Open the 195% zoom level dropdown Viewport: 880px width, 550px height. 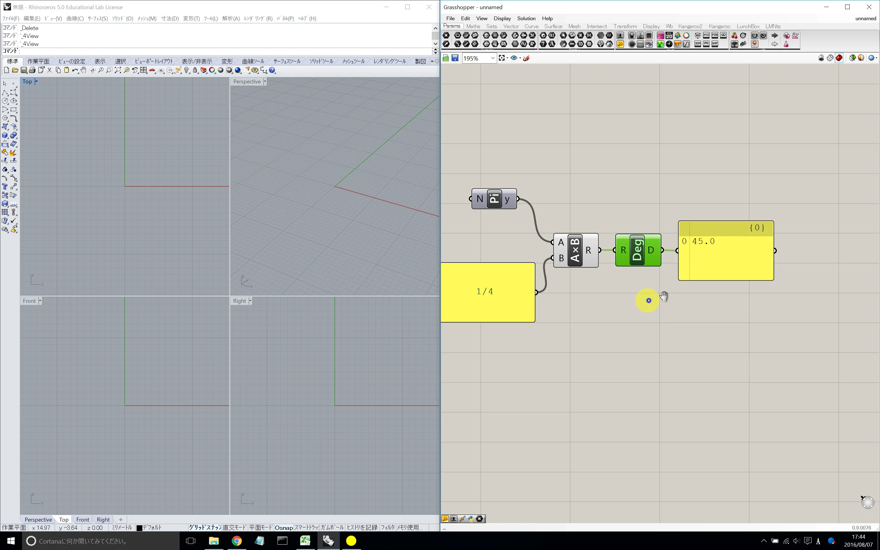pos(492,58)
